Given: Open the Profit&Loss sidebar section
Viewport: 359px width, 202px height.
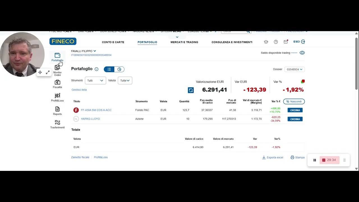Looking at the screenshot, I should pyautogui.click(x=57, y=97).
